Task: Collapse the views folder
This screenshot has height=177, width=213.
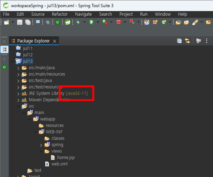Action: click(x=41, y=151)
